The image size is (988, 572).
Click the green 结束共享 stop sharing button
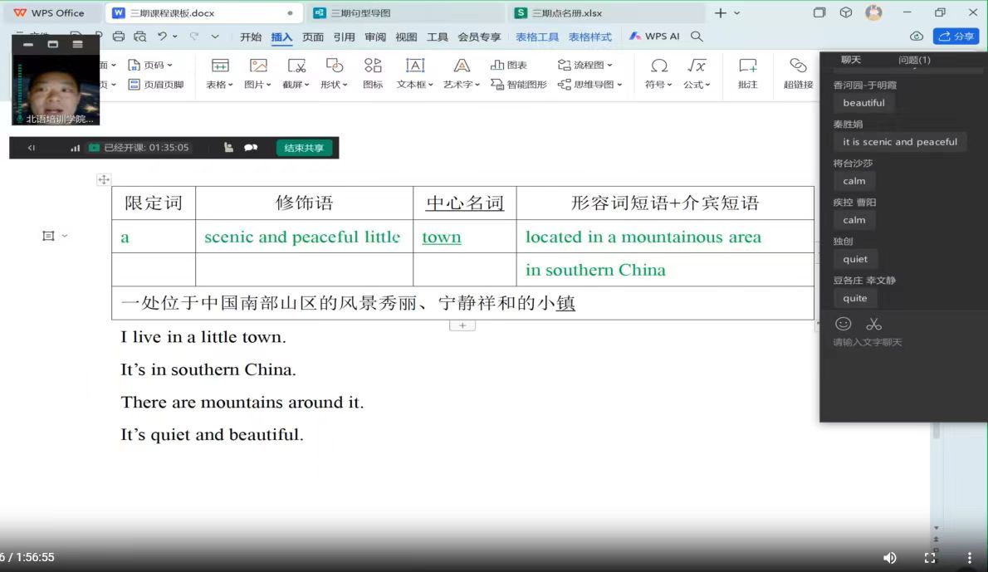pyautogui.click(x=304, y=148)
